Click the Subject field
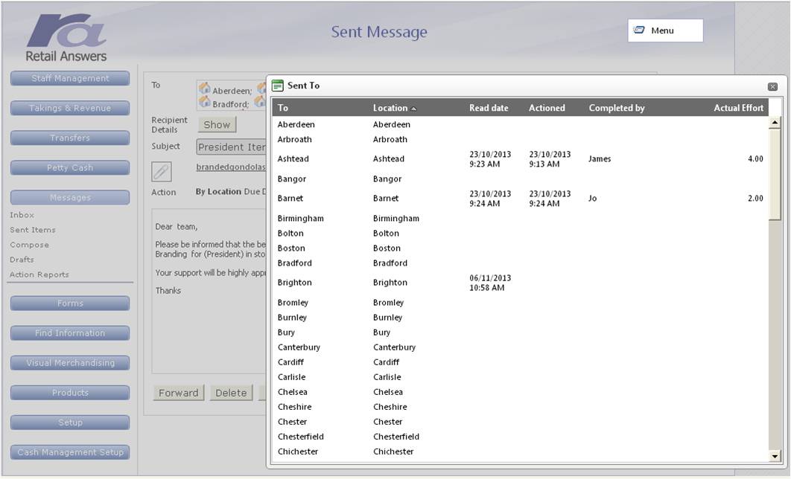 click(231, 147)
